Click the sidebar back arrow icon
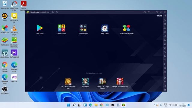The image size is (192, 108). 165,82
